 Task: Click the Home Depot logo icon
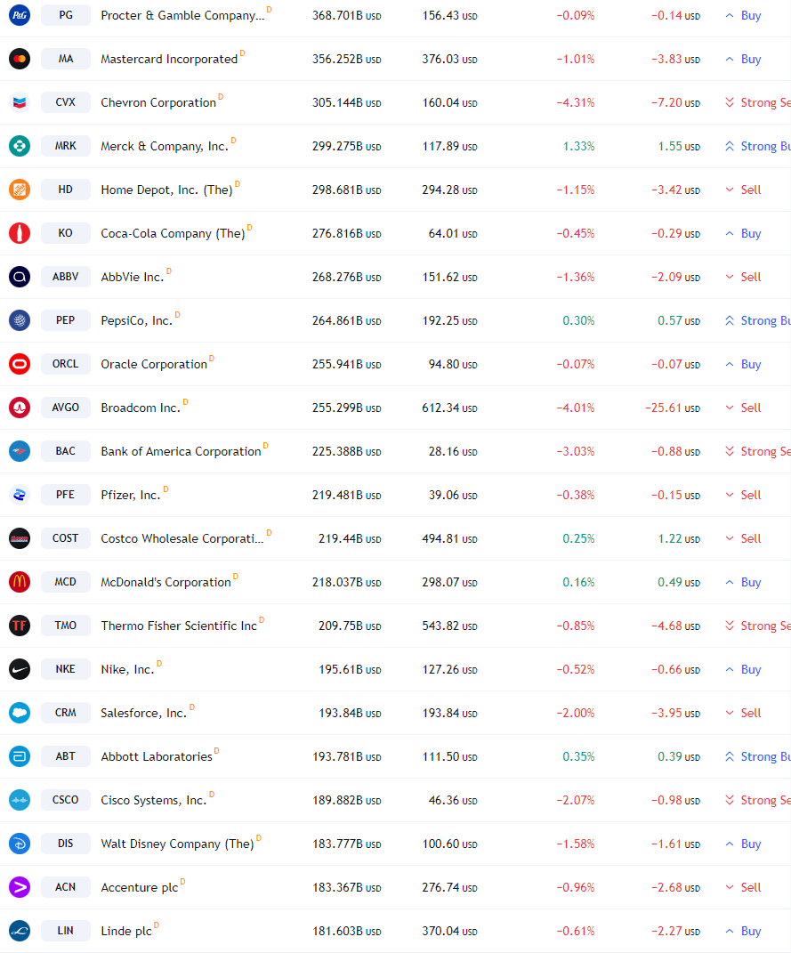[x=20, y=190]
